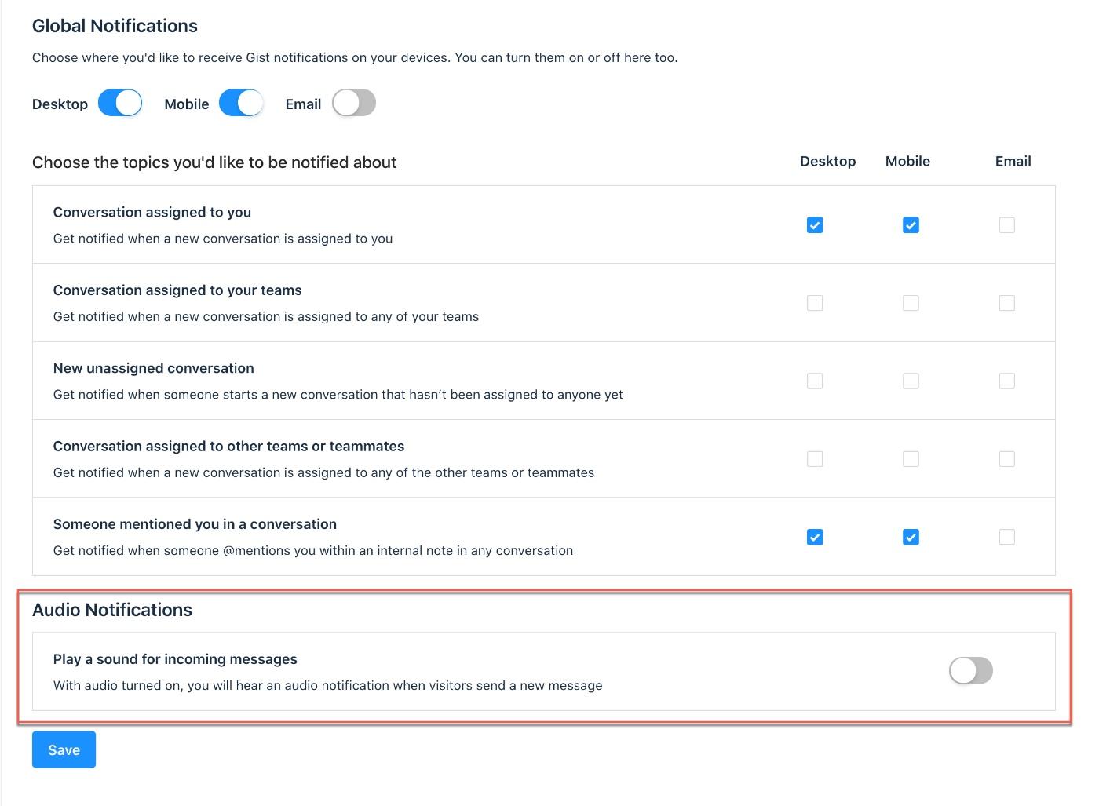
Task: Check Desktop for conversation assigned to other teams
Action: coord(815,459)
